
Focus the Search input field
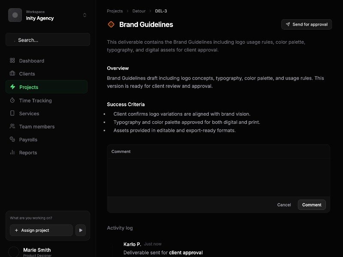(x=48, y=40)
